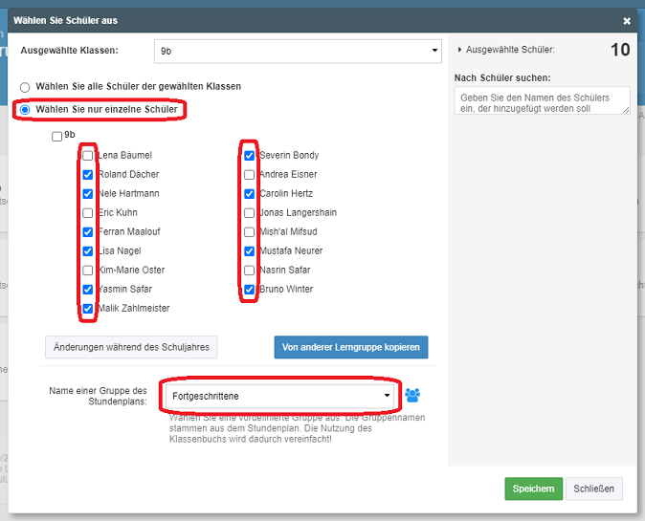Viewport: 645px width, 521px height.
Task: Enable the Jonas Langershain checkbox
Action: (250, 212)
